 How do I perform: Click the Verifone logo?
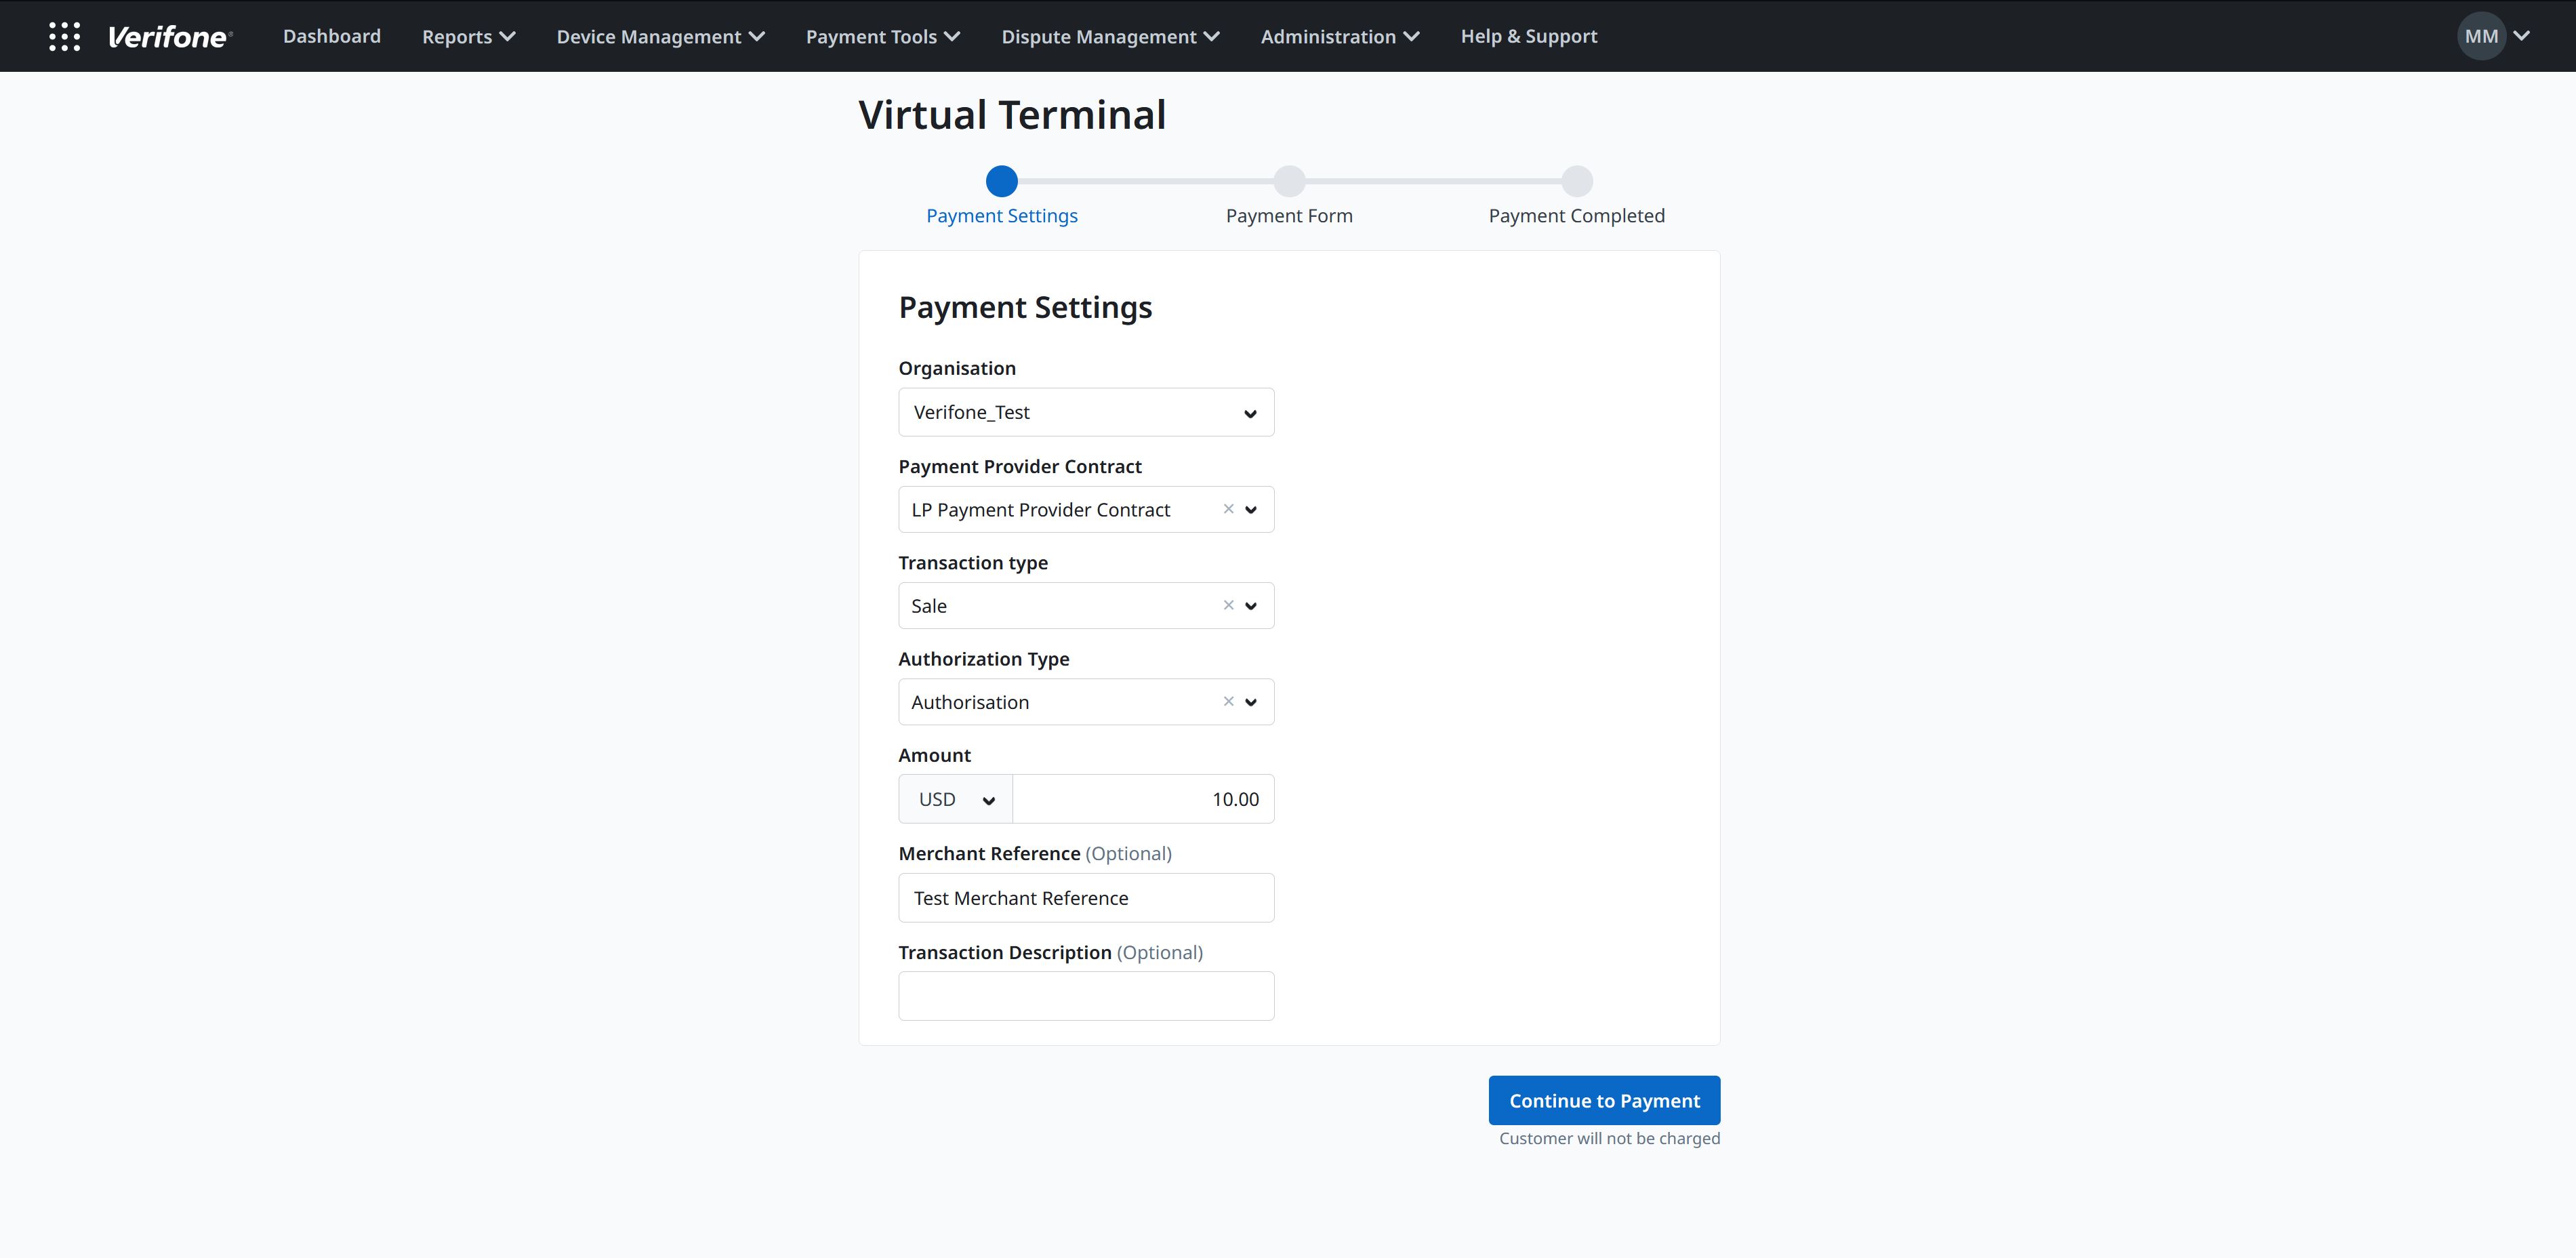[x=170, y=36]
